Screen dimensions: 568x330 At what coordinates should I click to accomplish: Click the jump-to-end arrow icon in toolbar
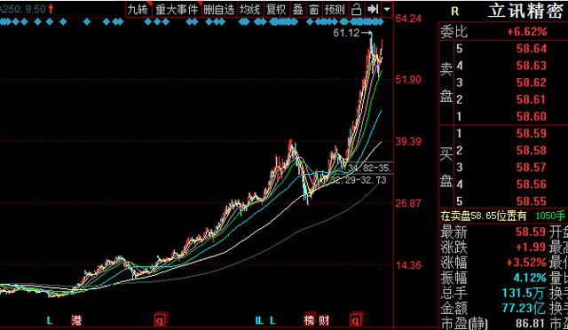[x=373, y=10]
